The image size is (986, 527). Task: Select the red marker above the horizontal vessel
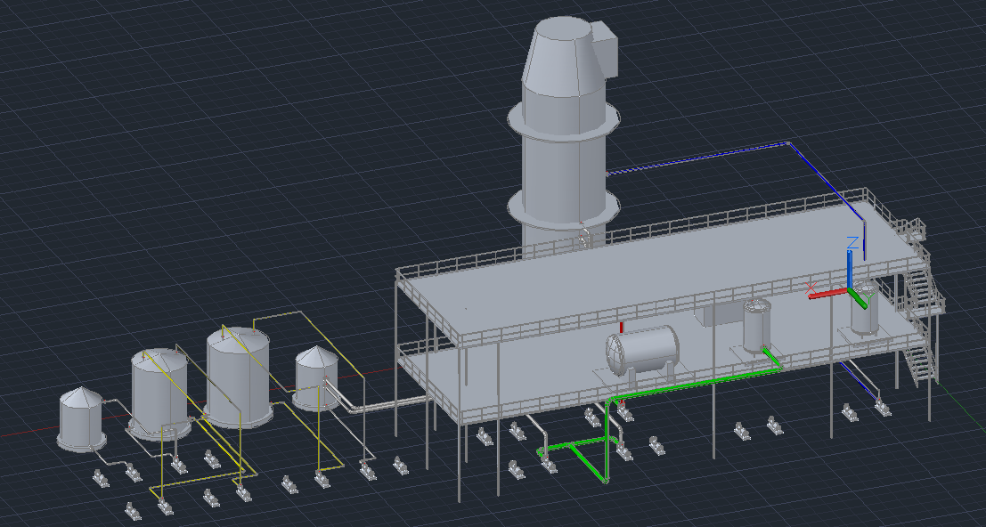coord(622,328)
